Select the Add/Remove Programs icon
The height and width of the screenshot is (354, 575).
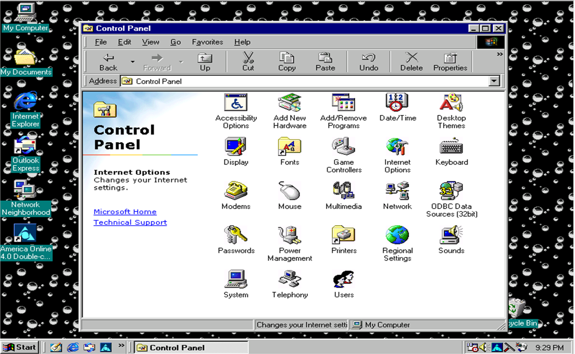[343, 103]
